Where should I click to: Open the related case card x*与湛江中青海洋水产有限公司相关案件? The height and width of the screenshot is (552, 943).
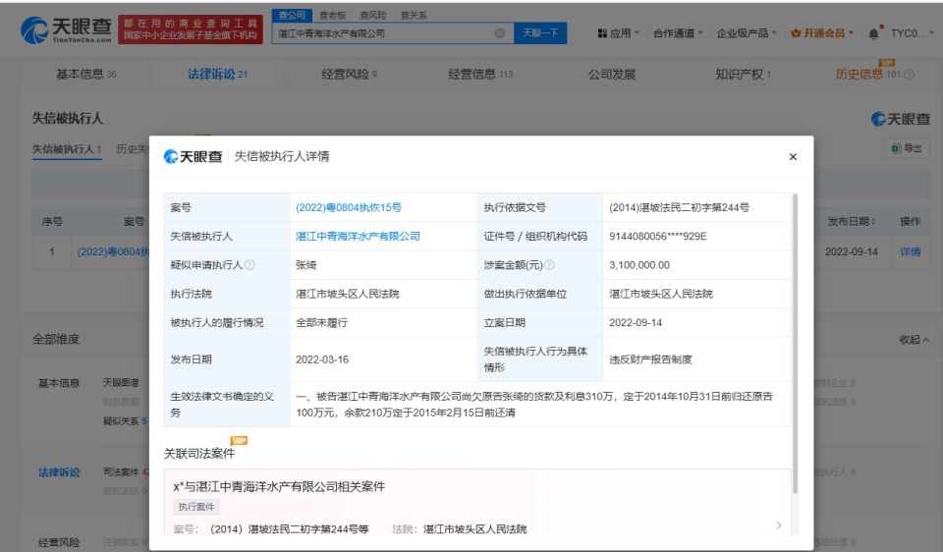[477, 504]
